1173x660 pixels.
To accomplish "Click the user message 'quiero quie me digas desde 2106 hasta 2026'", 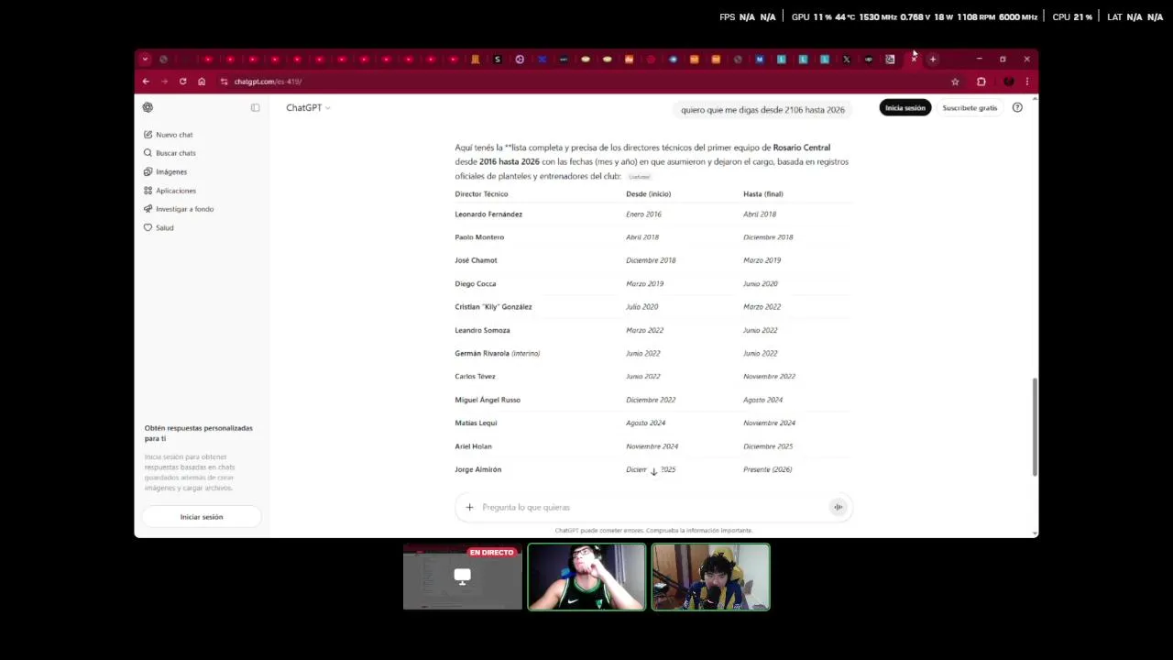I will 762,110.
